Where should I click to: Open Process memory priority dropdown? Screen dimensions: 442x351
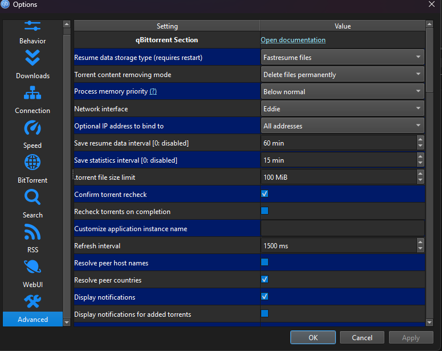[x=343, y=92]
